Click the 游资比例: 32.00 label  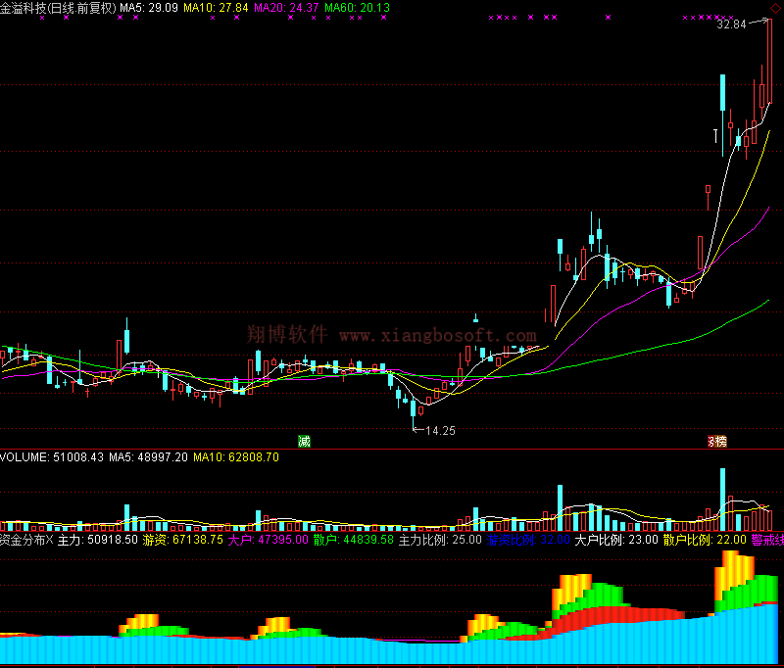(x=528, y=540)
